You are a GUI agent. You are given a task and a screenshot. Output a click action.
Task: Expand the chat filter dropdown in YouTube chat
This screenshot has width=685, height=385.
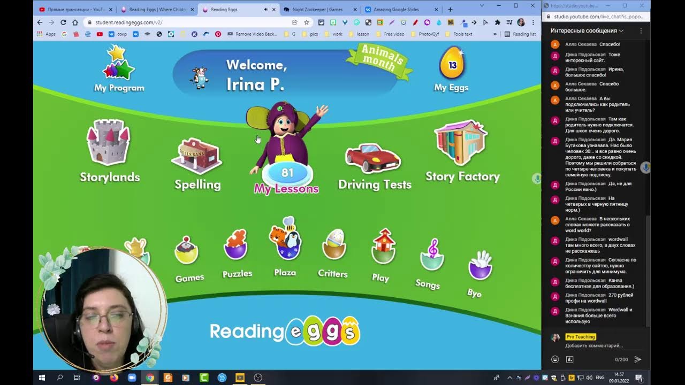[587, 30]
